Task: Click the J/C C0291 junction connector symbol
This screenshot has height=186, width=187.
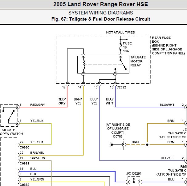Action: pyautogui.click(x=134, y=181)
